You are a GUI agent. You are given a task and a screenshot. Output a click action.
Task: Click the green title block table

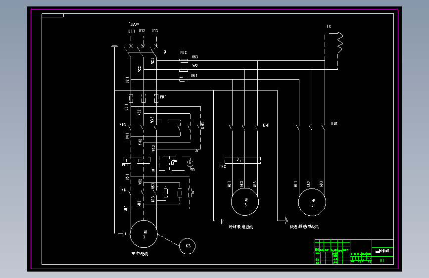[354, 252]
